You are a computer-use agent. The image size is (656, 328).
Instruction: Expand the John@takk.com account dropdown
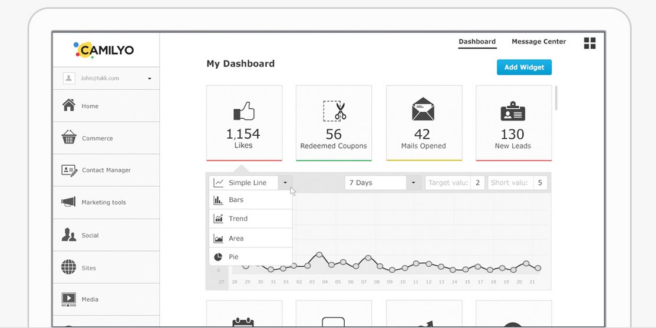coord(149,78)
